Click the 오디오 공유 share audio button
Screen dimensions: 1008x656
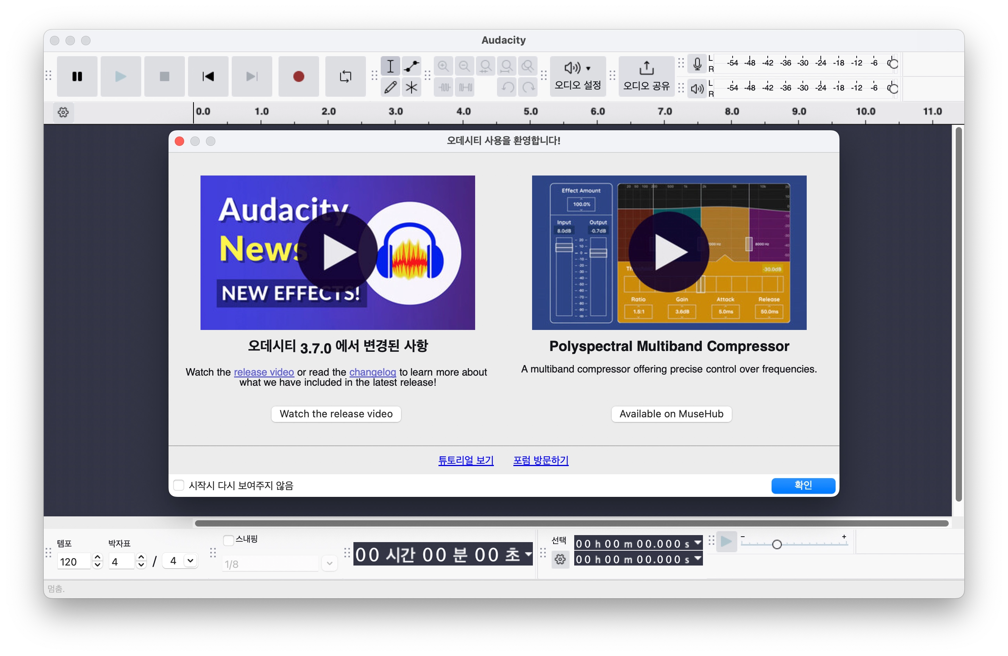646,76
